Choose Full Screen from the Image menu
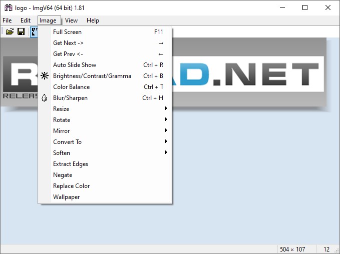 (x=105, y=32)
